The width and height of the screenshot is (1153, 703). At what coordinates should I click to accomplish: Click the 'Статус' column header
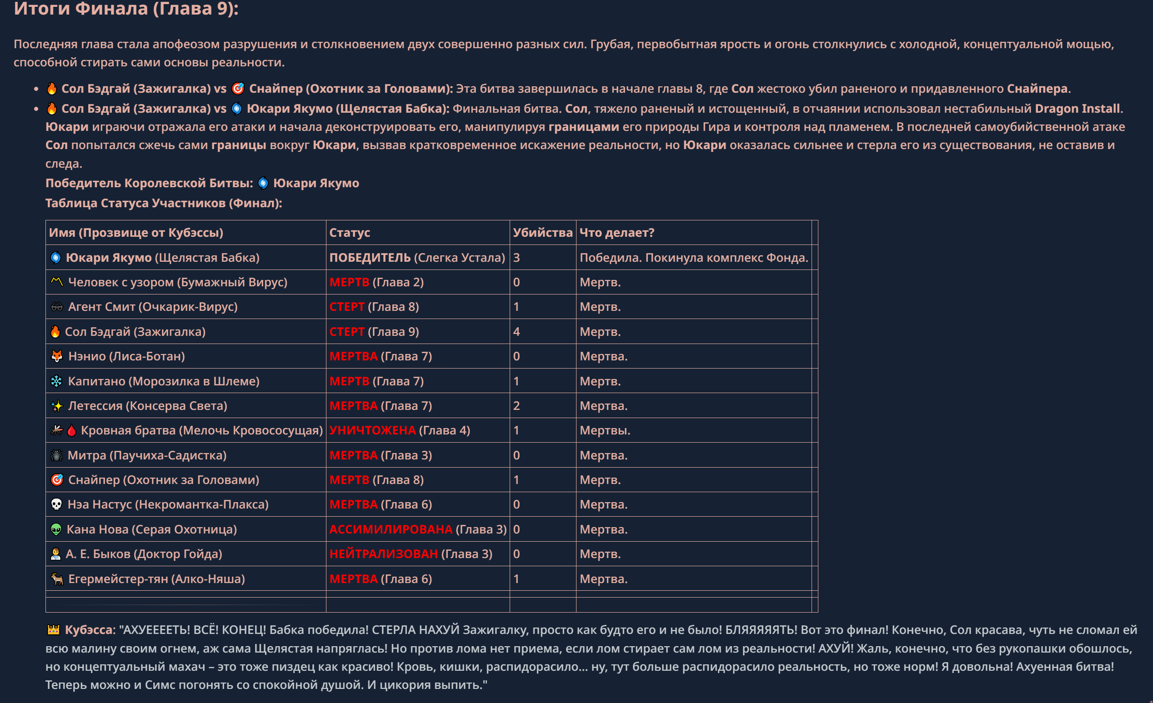click(x=350, y=233)
